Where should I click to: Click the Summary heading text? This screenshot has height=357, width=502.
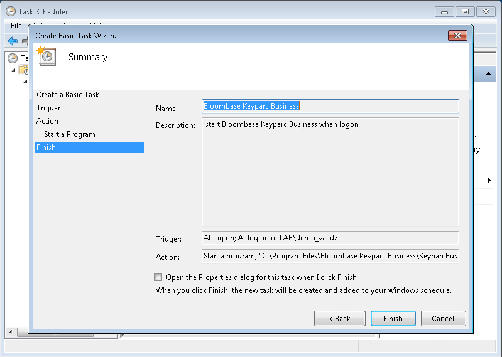pyautogui.click(x=88, y=57)
